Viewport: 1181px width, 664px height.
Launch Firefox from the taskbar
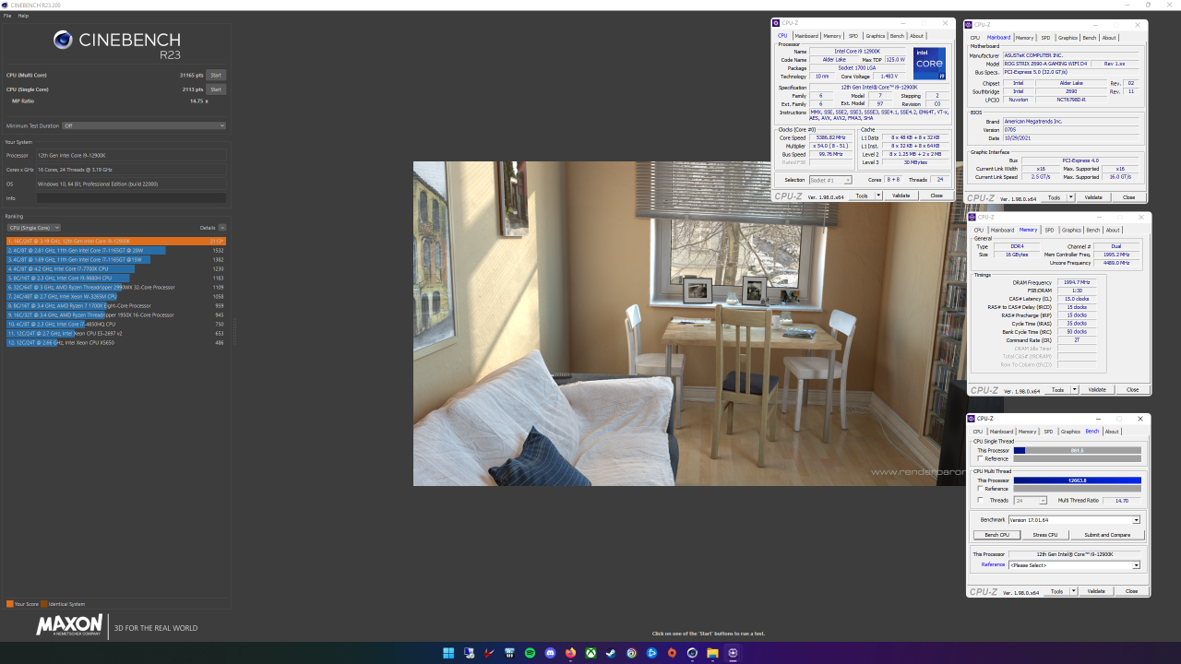tap(568, 654)
